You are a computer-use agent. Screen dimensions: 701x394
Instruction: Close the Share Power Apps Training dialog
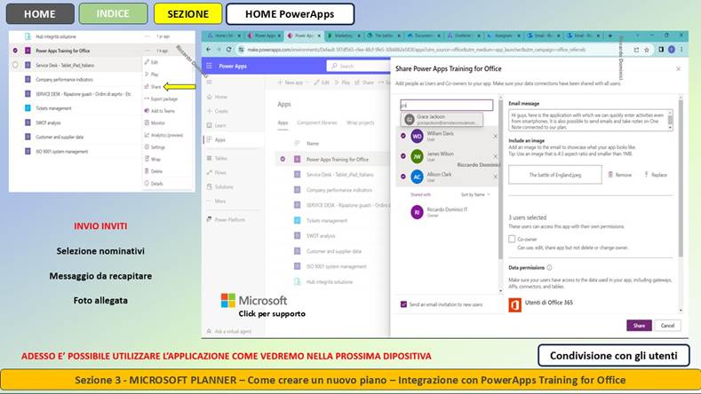coord(678,69)
